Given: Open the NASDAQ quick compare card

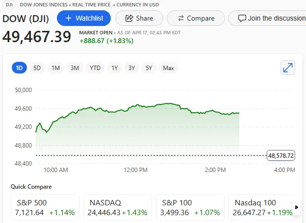Looking at the screenshot, I should pyautogui.click(x=118, y=207).
